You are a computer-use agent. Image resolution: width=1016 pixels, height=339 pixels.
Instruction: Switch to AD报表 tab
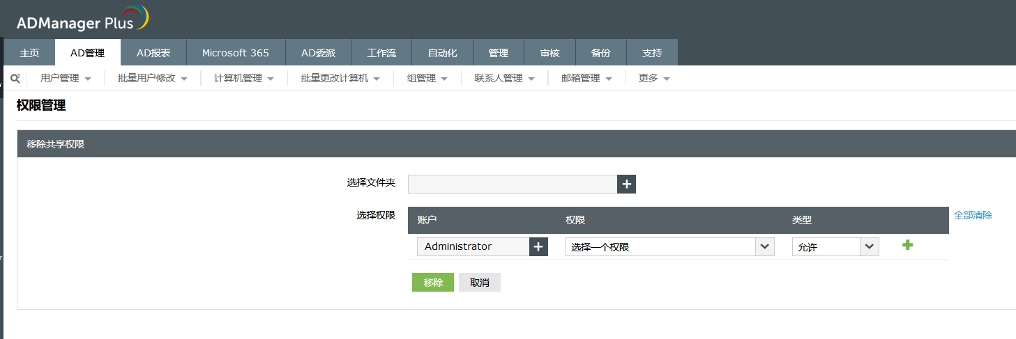[153, 52]
